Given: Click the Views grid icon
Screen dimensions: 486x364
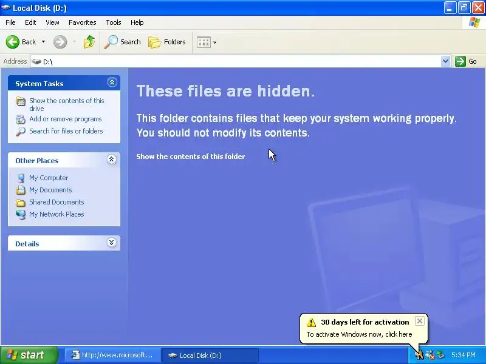Looking at the screenshot, I should pos(204,42).
